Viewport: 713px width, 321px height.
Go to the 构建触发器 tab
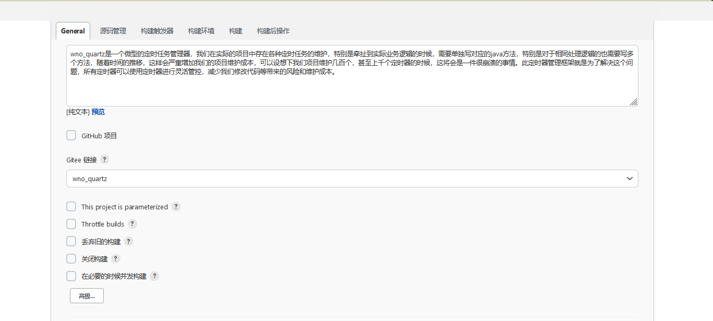coord(157,31)
